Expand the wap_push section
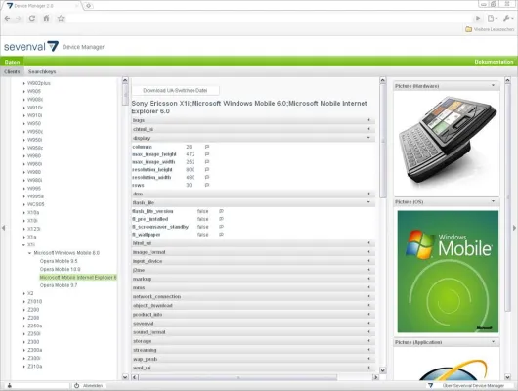 (x=253, y=359)
